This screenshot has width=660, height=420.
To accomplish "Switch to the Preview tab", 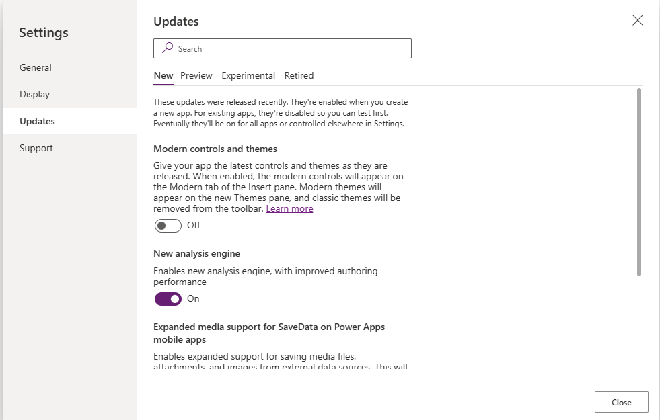I will point(196,76).
